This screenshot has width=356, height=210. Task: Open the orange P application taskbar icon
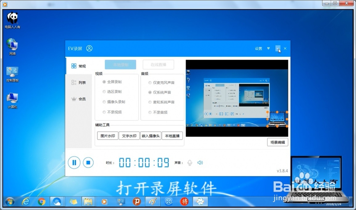pos(137,201)
